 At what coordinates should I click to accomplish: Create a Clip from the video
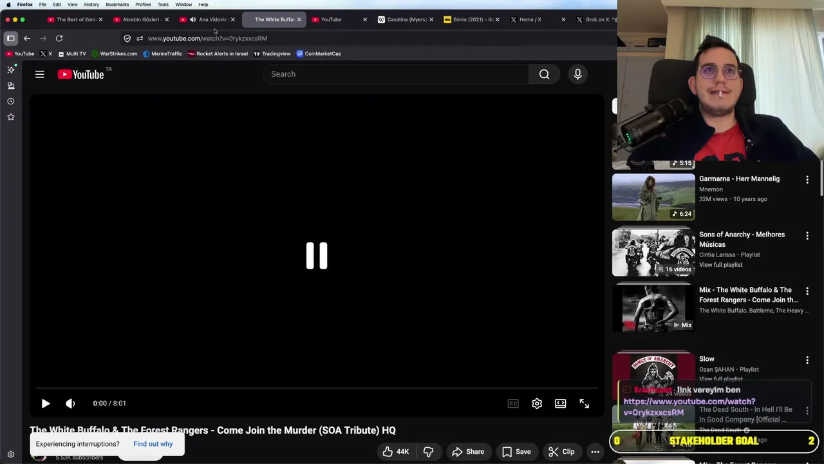[x=561, y=452]
